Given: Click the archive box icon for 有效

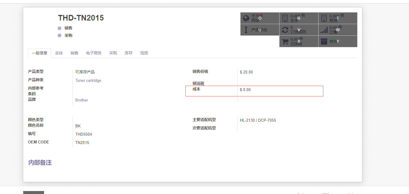Looking at the screenshot, I should click(324, 42).
